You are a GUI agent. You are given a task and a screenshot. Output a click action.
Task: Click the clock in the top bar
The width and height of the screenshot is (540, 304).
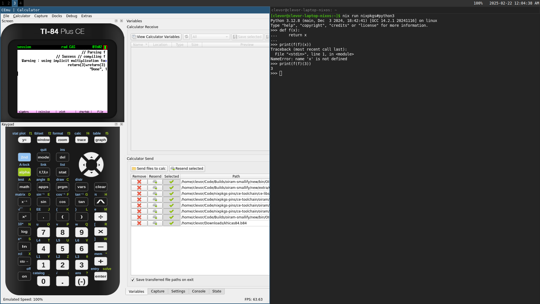[x=514, y=3]
